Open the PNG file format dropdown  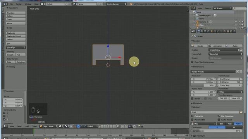click(203, 124)
